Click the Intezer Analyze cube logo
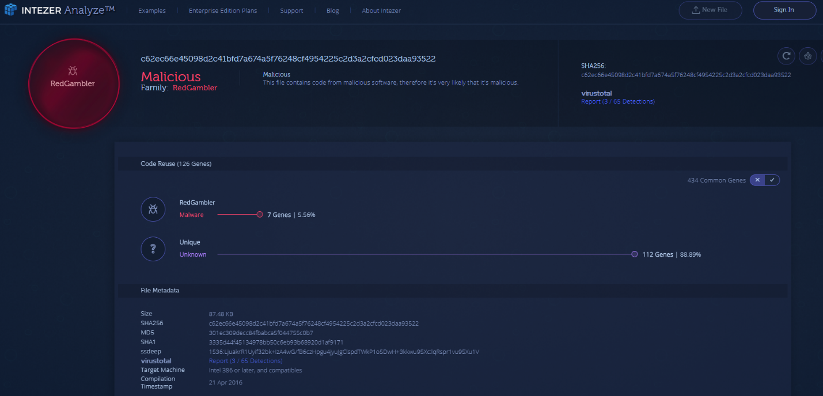 coord(11,10)
